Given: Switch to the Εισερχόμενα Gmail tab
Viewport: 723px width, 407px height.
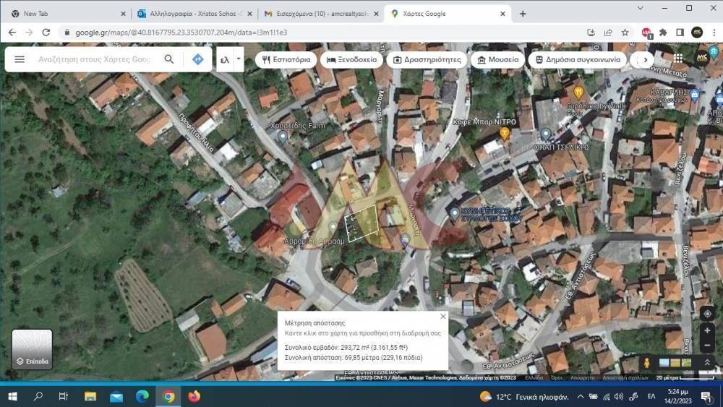Looking at the screenshot, I should tap(315, 14).
